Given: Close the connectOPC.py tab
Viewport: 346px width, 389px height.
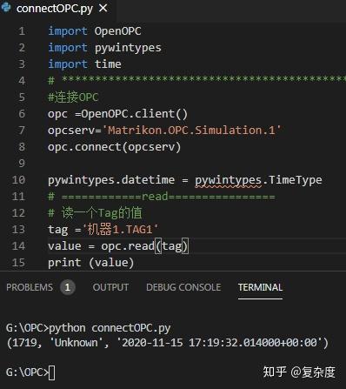Looking at the screenshot, I should (103, 8).
